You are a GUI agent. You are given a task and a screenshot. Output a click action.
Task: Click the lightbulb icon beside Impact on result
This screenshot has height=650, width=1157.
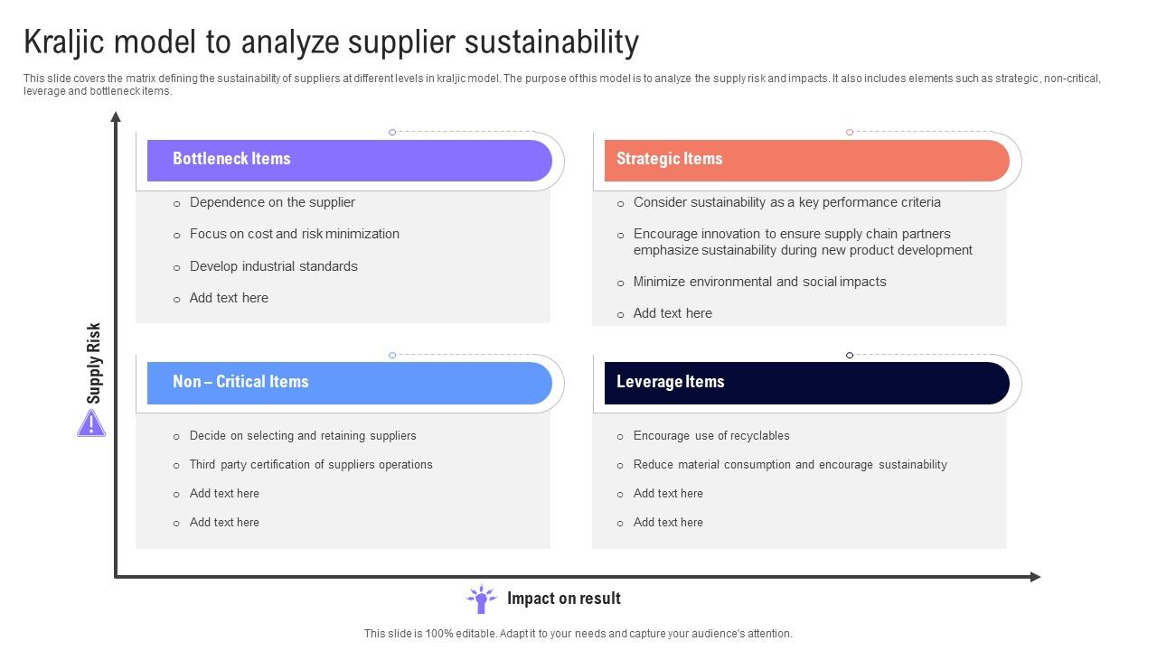pyautogui.click(x=481, y=599)
